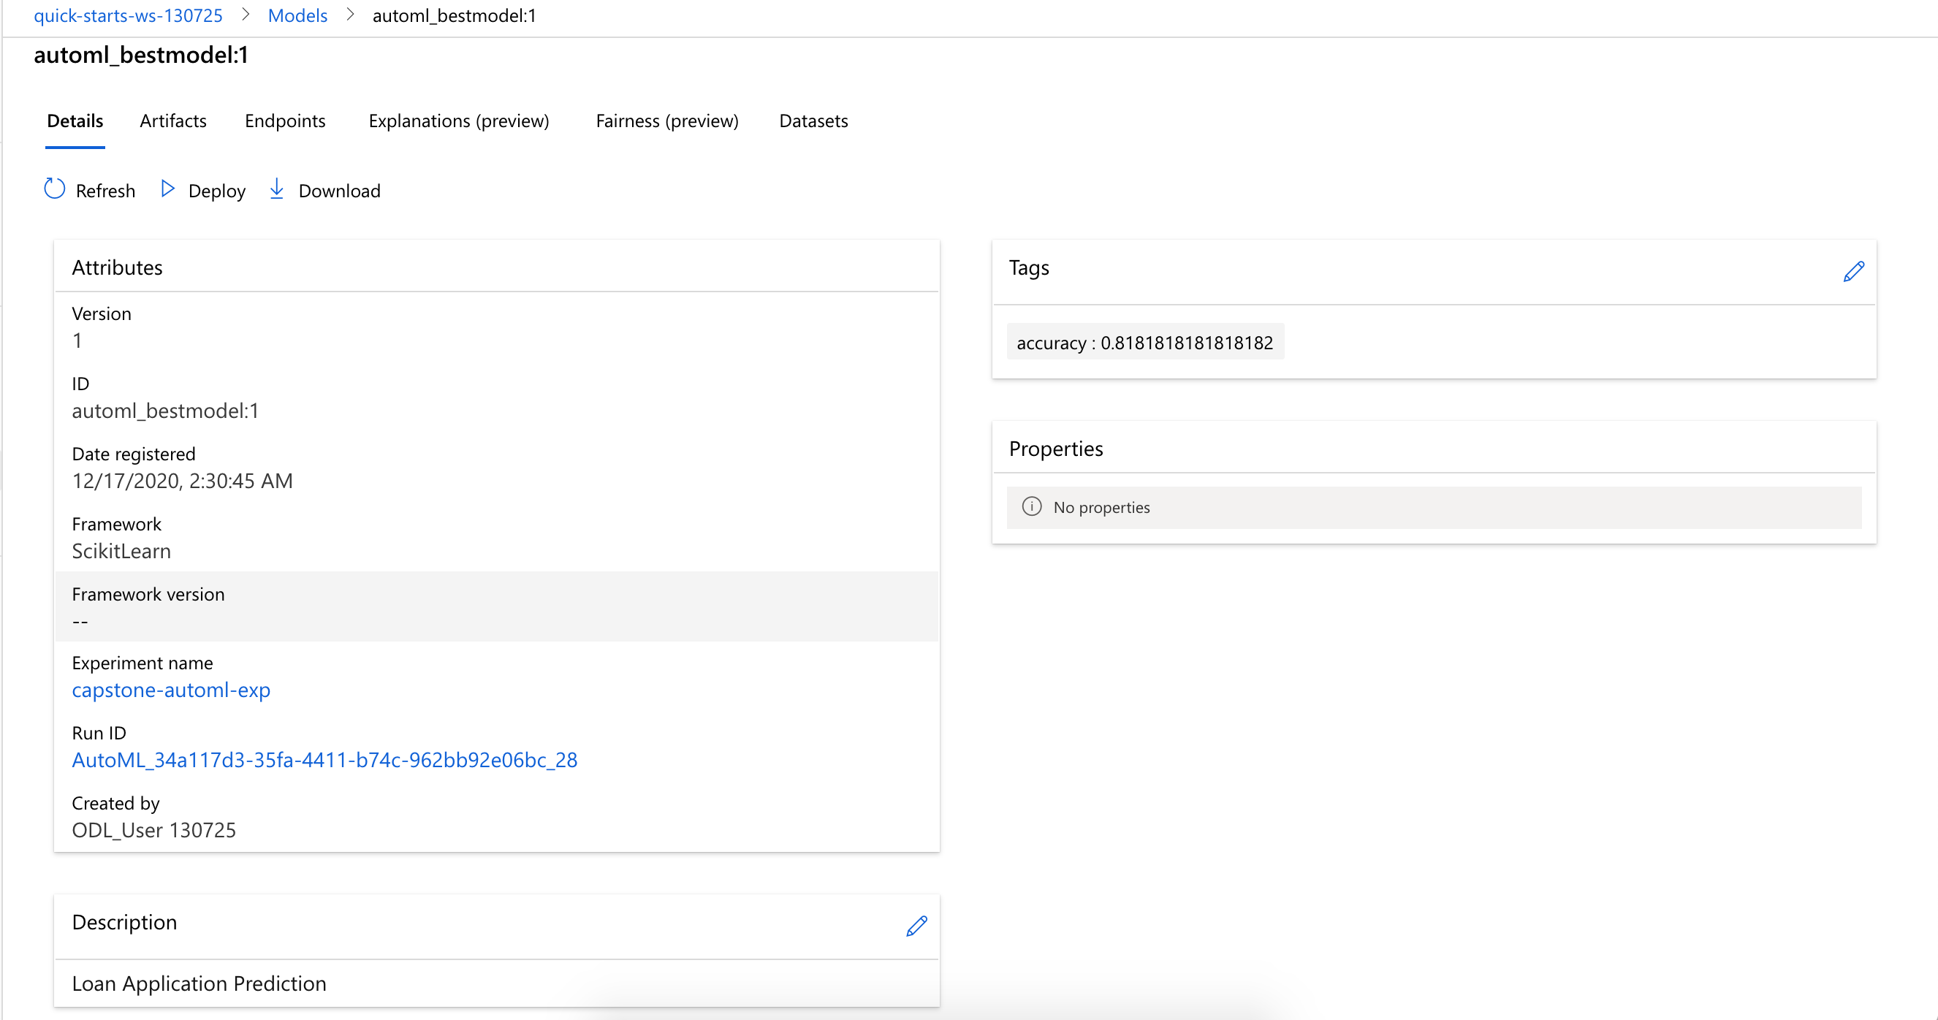Navigate to quick-starts-ws-130725 workspace breadcrumb
Viewport: 1938px width, 1020px height.
pos(128,15)
